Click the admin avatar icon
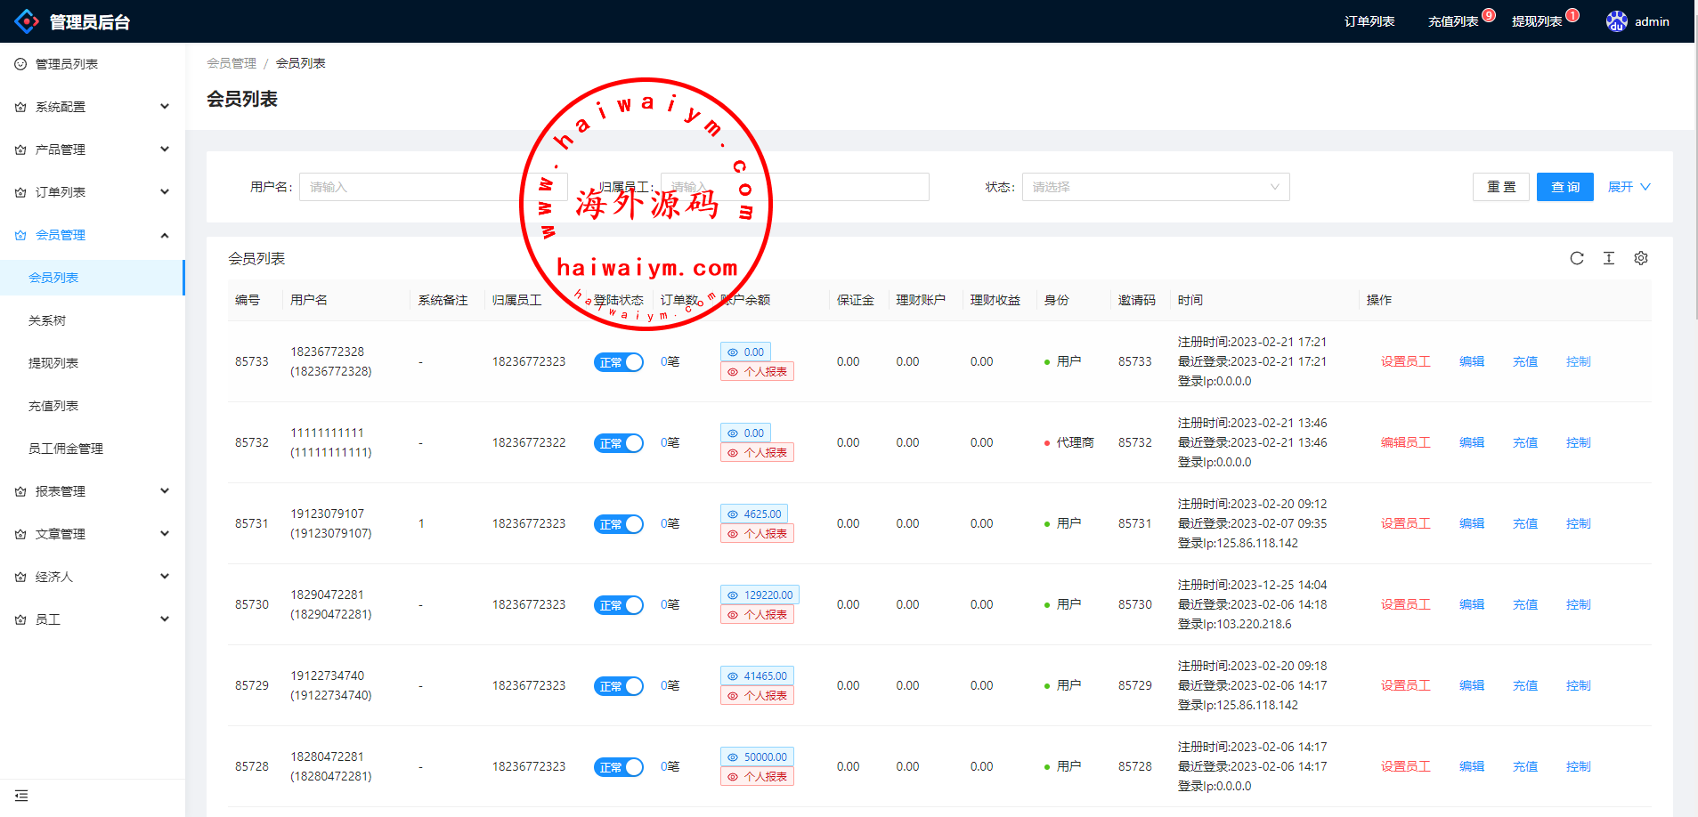Viewport: 1698px width, 817px height. [x=1616, y=21]
